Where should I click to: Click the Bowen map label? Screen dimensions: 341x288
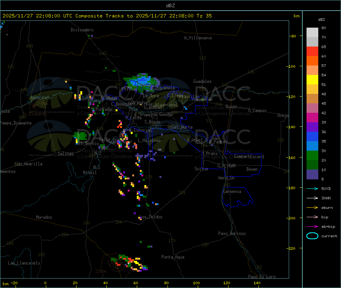tap(252, 169)
